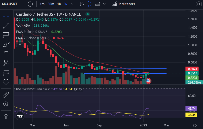Image resolution: width=203 pixels, height=129 pixels.
Task: Take a snapshot with the camera icon
Action: 199,4
